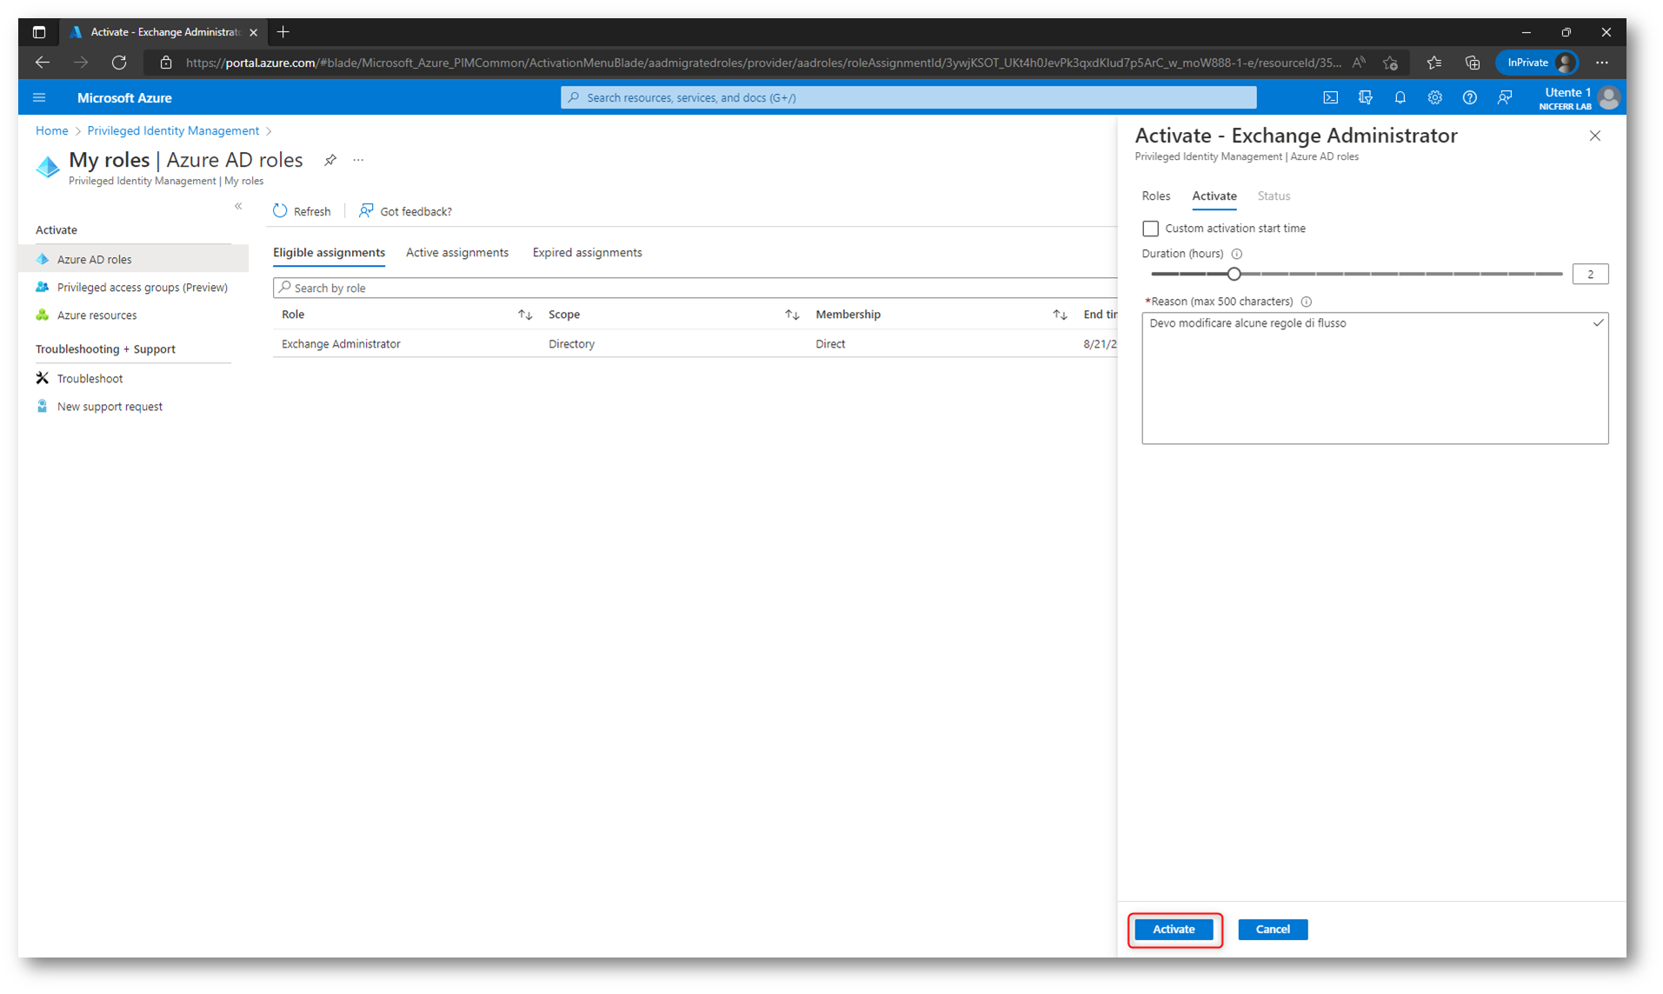Open the Status tab in panel
The width and height of the screenshot is (1663, 994).
click(x=1274, y=195)
